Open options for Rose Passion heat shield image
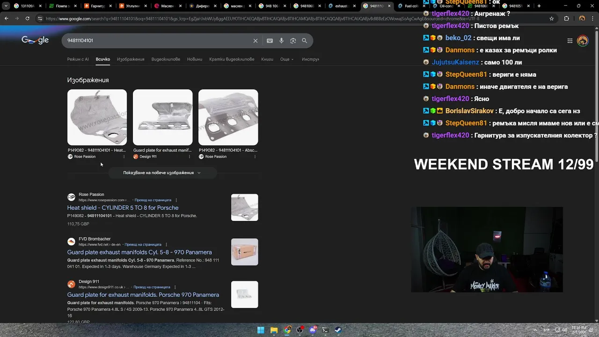 (124, 157)
